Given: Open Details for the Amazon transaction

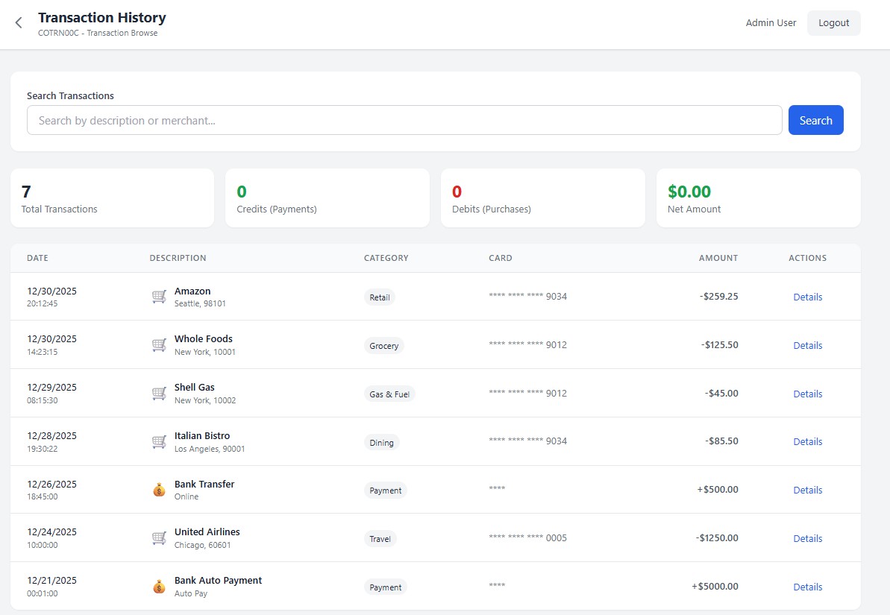Looking at the screenshot, I should pyautogui.click(x=807, y=297).
